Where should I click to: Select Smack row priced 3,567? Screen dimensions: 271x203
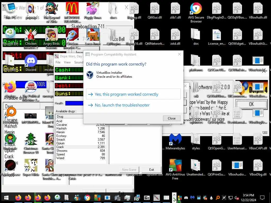[x=80, y=140]
